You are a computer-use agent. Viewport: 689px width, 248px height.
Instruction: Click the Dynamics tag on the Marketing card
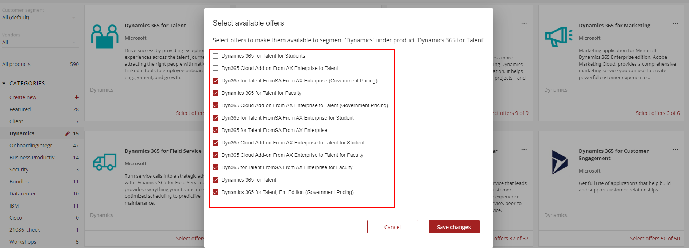click(x=556, y=90)
